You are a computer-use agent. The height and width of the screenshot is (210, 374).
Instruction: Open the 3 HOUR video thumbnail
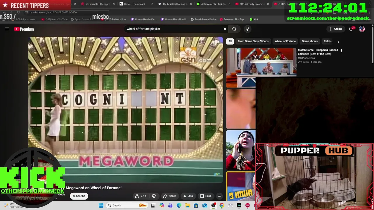click(241, 186)
